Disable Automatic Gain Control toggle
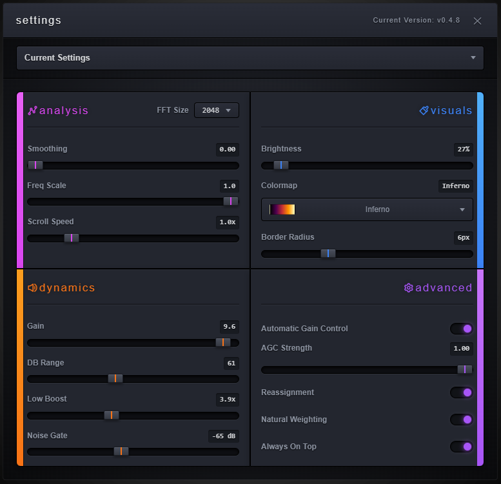This screenshot has height=484, width=501. tap(462, 329)
